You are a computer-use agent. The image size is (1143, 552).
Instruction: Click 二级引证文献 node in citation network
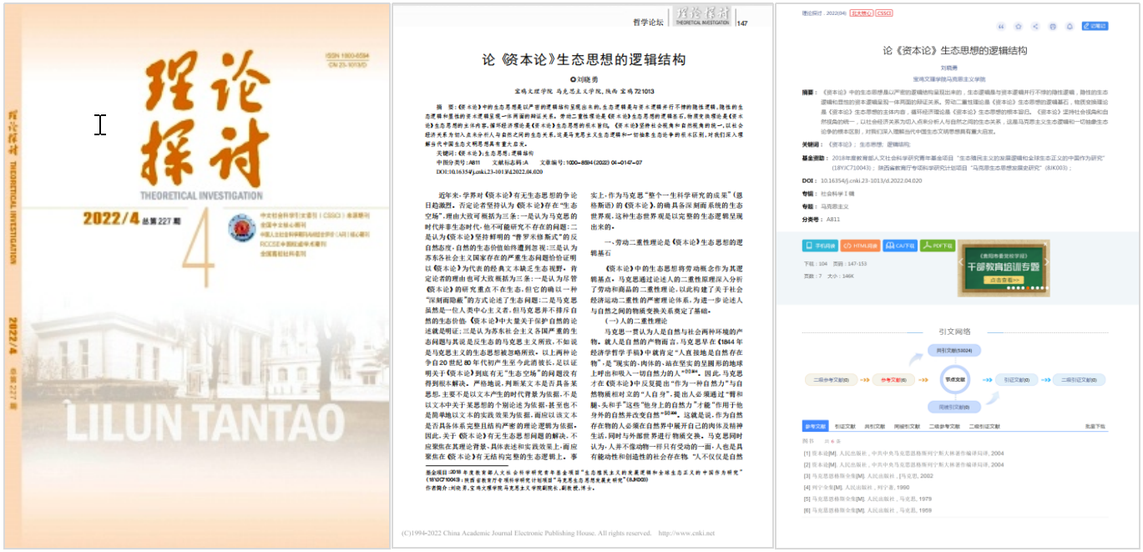[x=1080, y=379]
